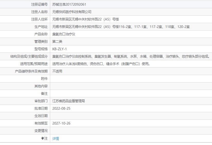The image size is (212, 145).
Task: Click the 有效期至 label
Action: pos(41,123)
